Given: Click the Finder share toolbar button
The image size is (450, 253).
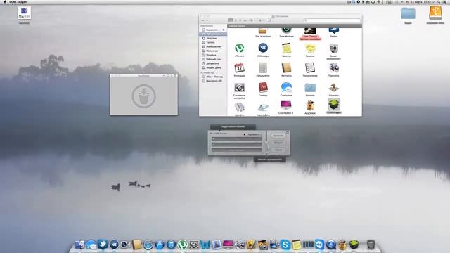Looking at the screenshot, I should pyautogui.click(x=269, y=20).
